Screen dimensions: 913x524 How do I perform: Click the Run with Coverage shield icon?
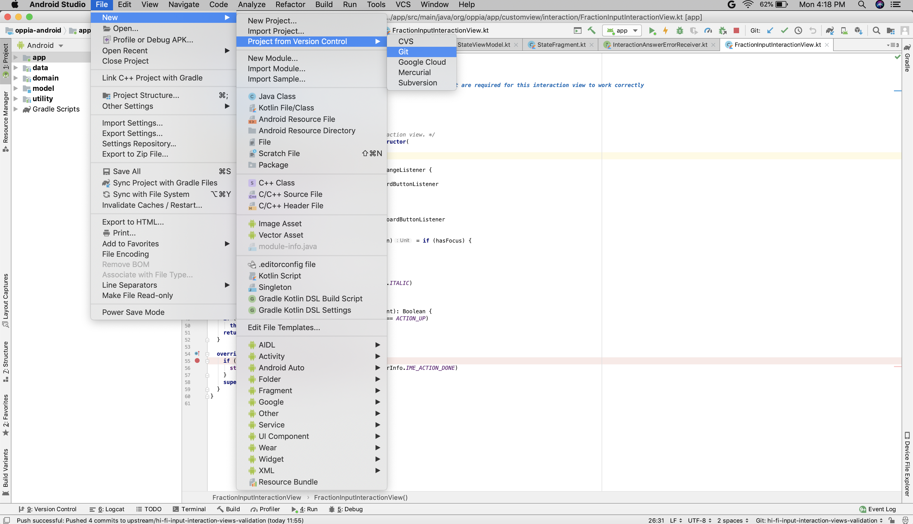(694, 31)
